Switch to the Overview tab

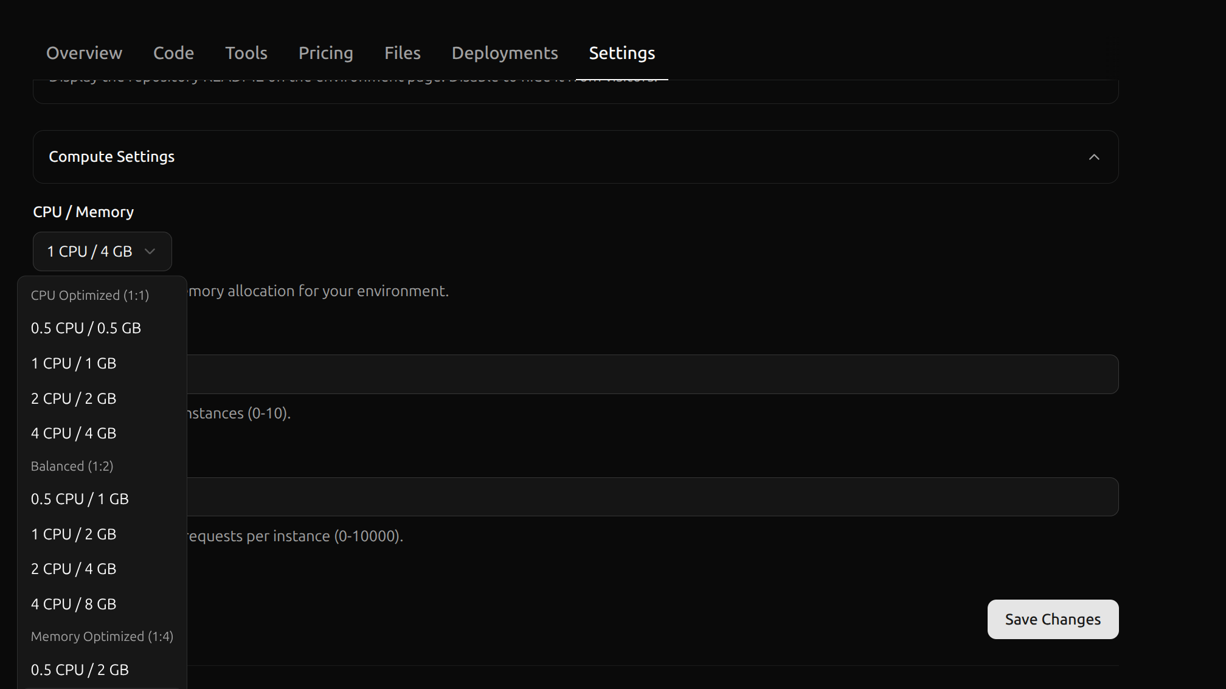tap(84, 53)
